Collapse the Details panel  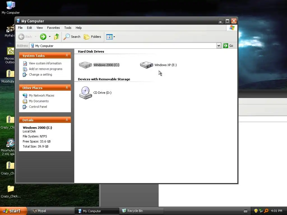[x=67, y=120]
